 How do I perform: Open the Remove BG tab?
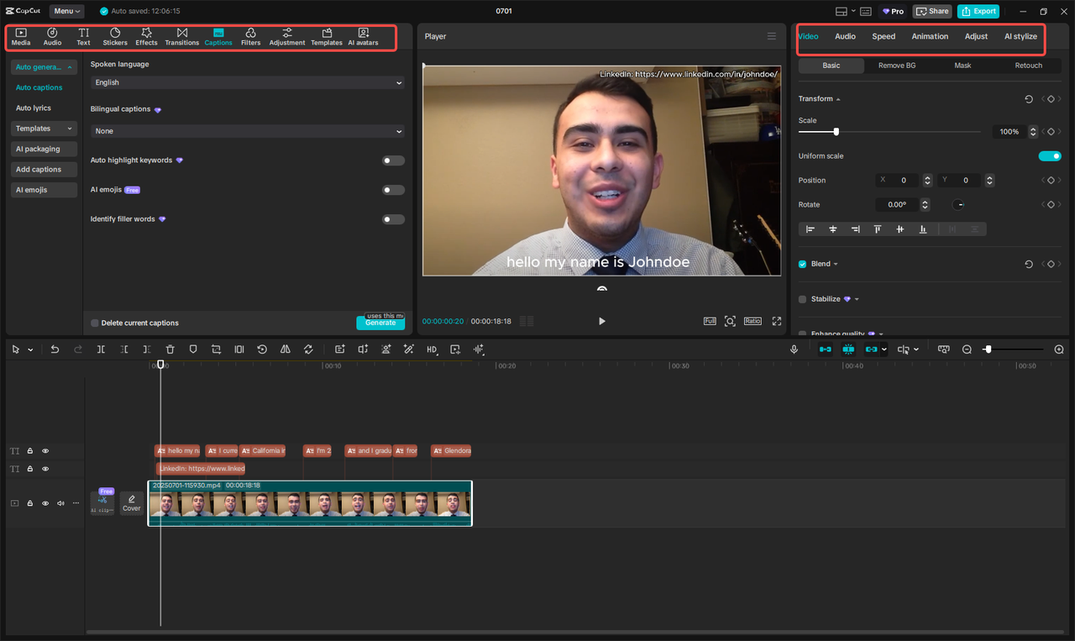coord(895,65)
